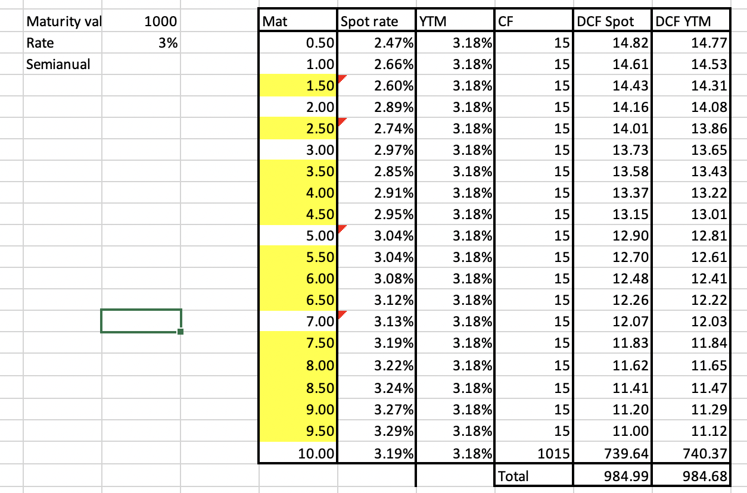
Task: Select the yellow cell showing 3.50
Action: point(298,172)
